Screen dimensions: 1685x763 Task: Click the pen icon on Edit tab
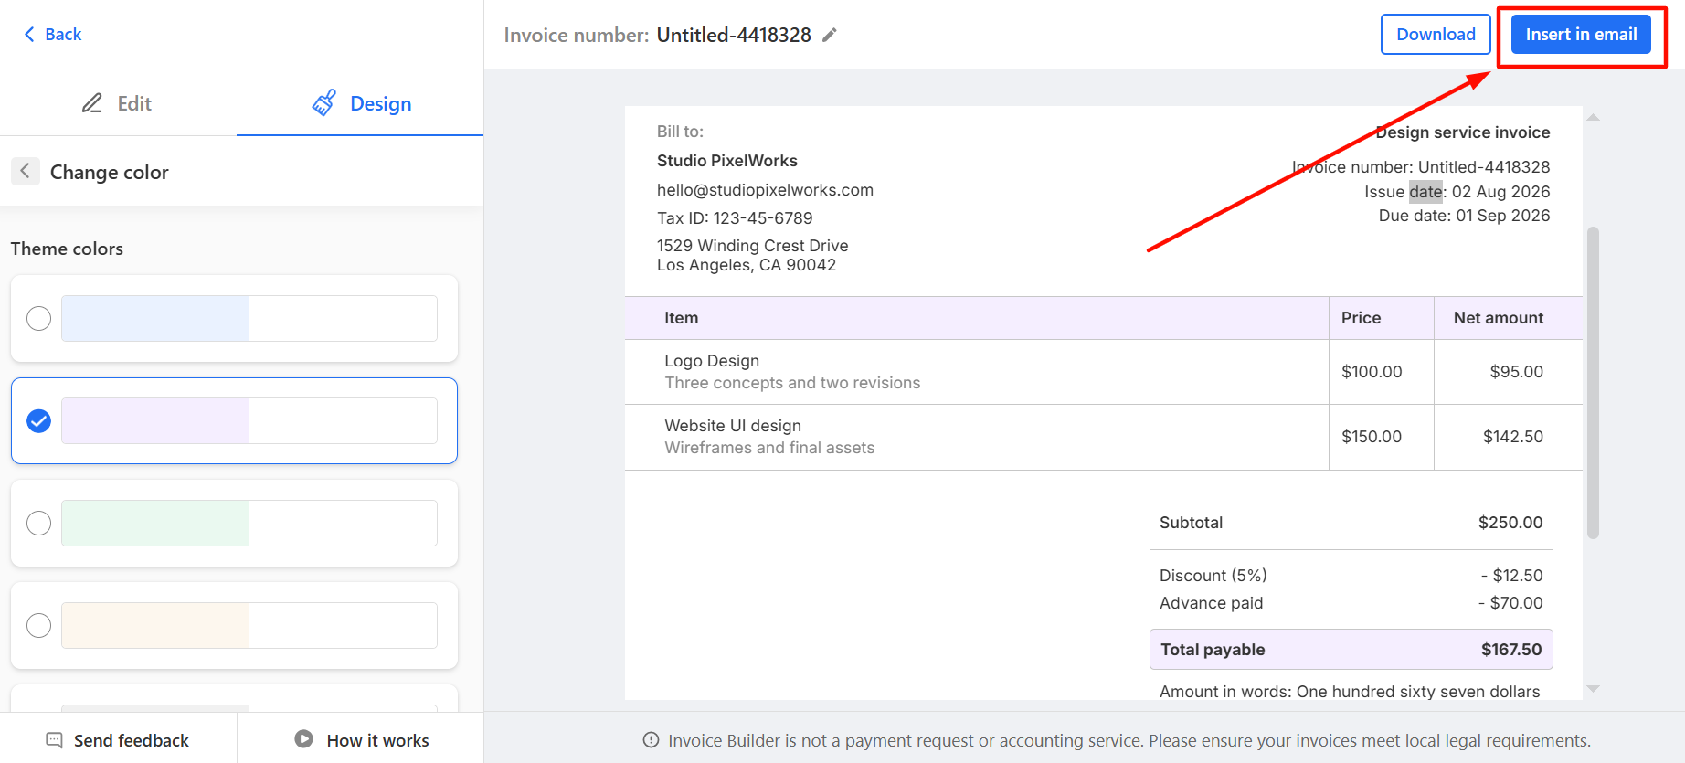(x=92, y=103)
